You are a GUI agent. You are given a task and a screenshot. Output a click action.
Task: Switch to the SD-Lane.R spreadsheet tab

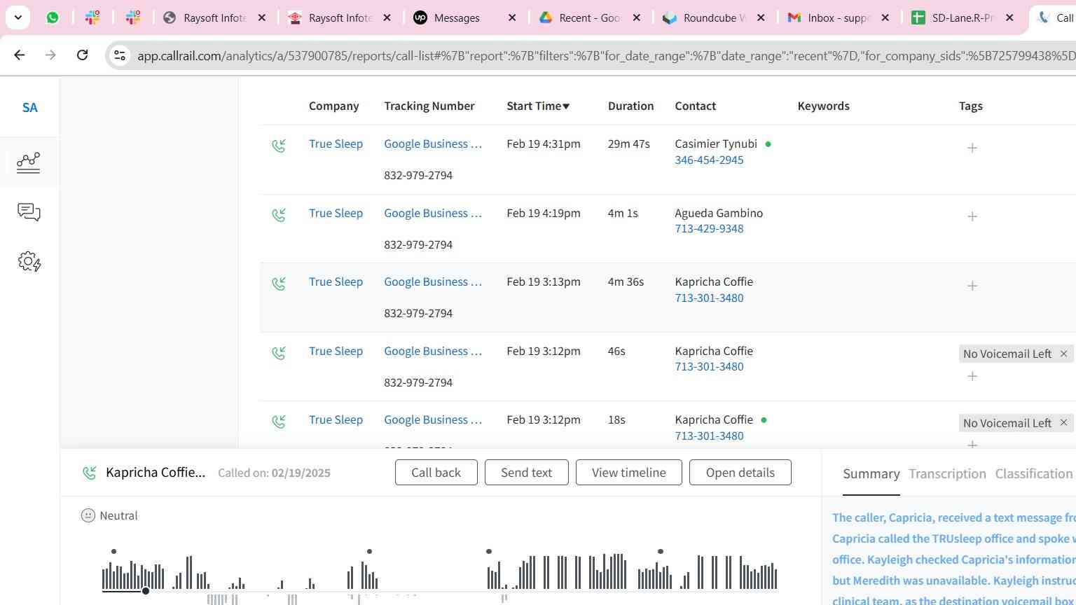pyautogui.click(x=954, y=18)
